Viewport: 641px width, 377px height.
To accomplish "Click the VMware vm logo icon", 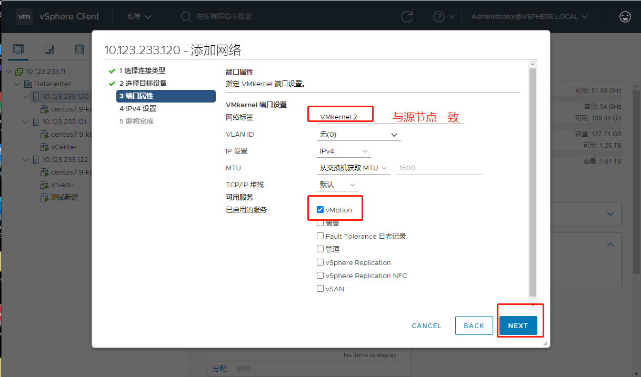I will coord(25,16).
